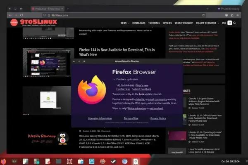
Task: Open the RSS menu link
Action: (224, 23)
